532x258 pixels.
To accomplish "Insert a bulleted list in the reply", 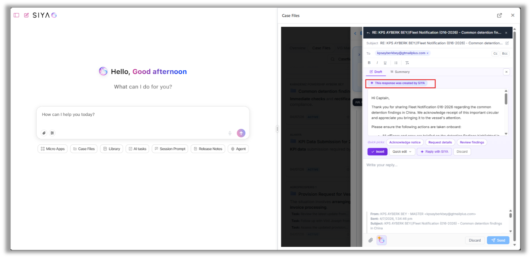I will pos(396,63).
